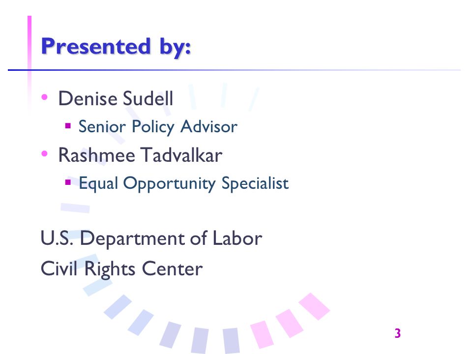The height and width of the screenshot is (354, 472).
Task: Click the word 'Center' in bottom line
Action: 172,269
